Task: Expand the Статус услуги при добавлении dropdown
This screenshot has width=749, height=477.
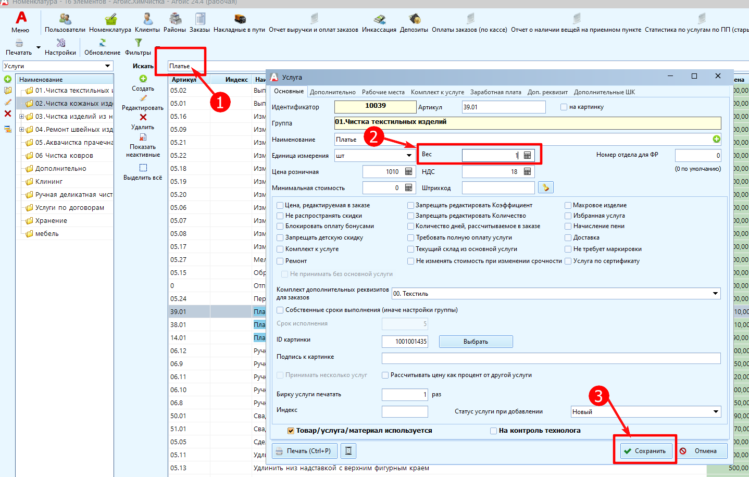Action: click(716, 411)
